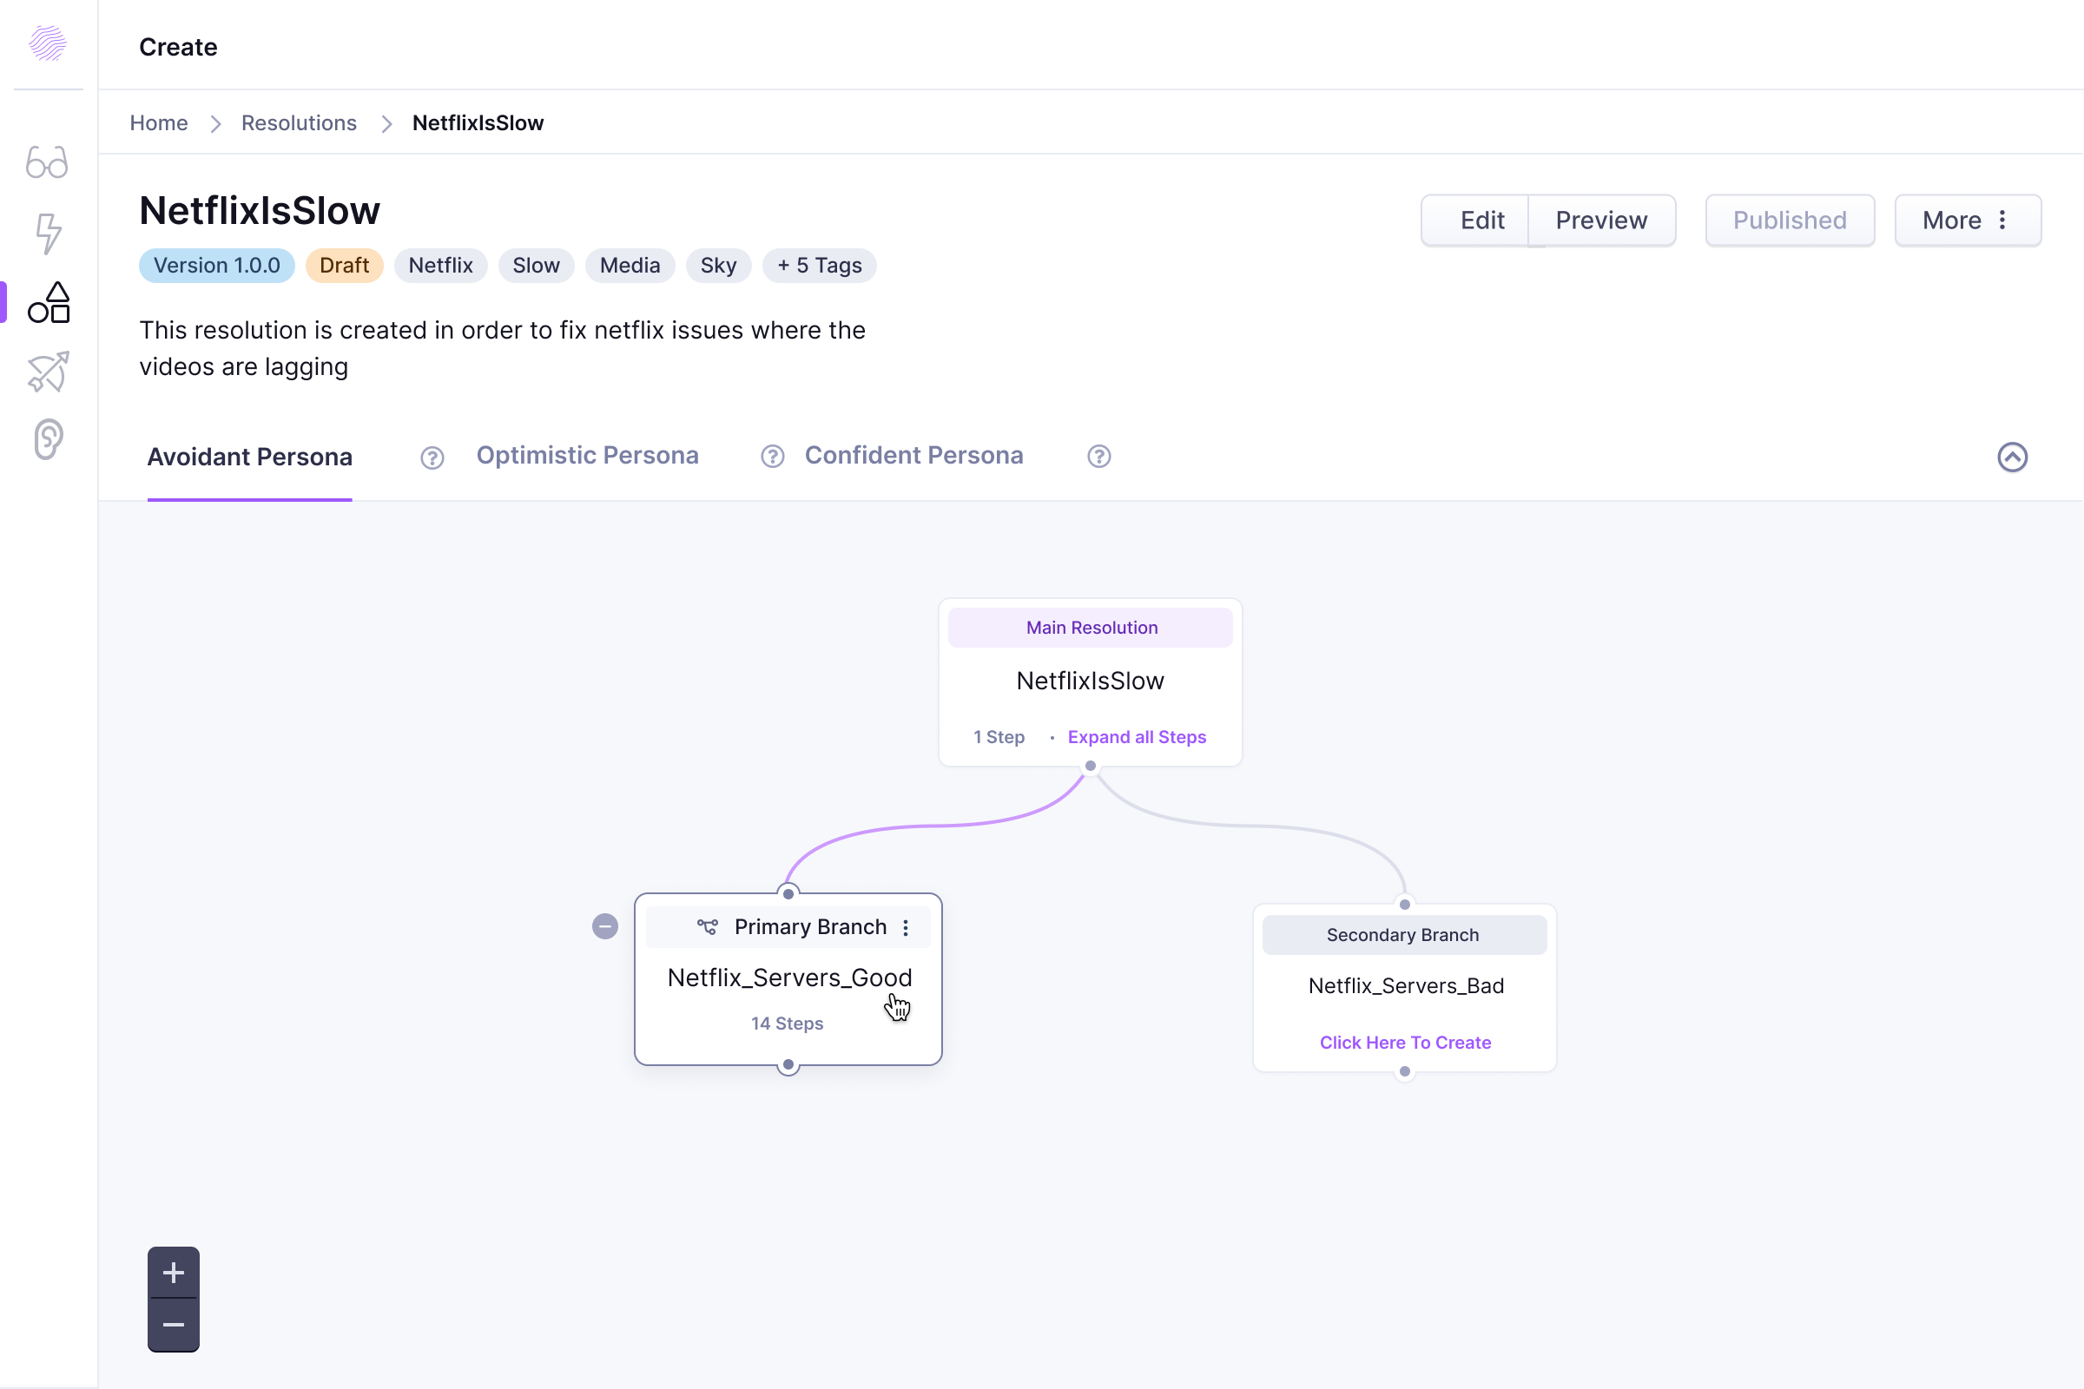
Task: Collapse the header with the circled chevron
Action: pos(2012,458)
